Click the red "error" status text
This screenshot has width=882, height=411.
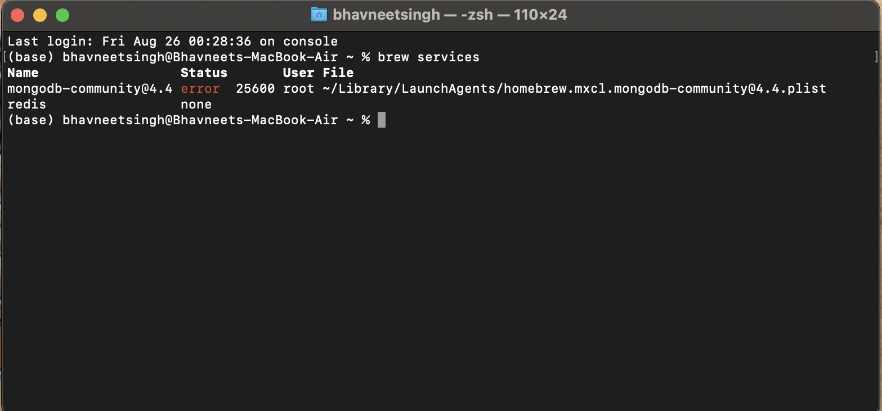tap(200, 88)
